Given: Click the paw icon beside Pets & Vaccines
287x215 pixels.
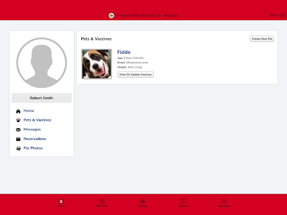Looking at the screenshot, I should [x=18, y=120].
